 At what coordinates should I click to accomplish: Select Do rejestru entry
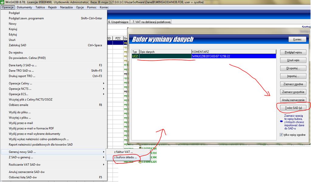pyautogui.click(x=54, y=53)
